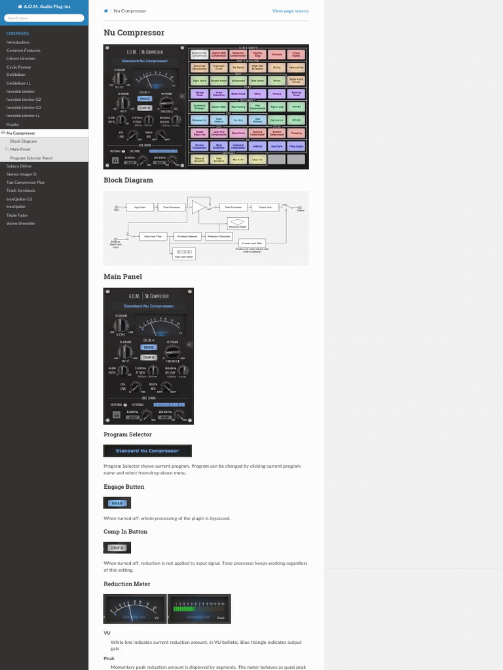Click the Peak reduction meter image
503x670 pixels.
point(199,609)
